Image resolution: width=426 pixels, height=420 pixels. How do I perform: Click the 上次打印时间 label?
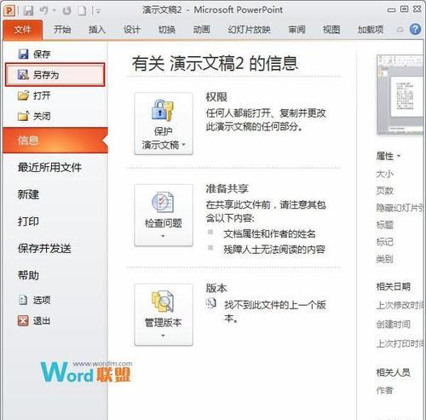pos(400,343)
